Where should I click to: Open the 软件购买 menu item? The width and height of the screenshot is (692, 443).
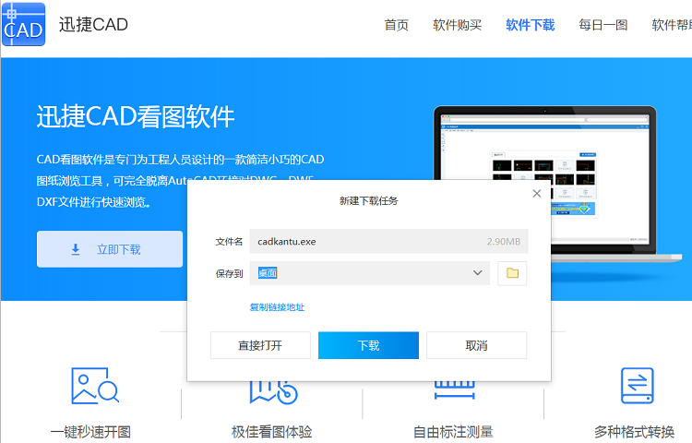click(x=458, y=25)
